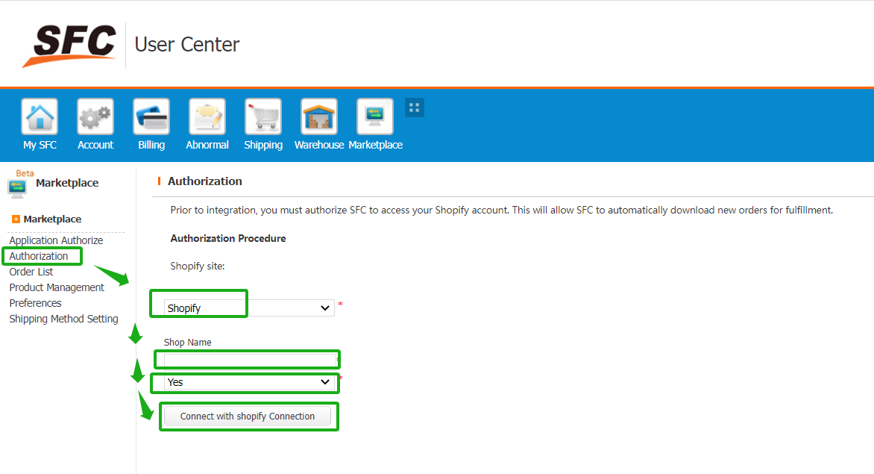Screen dimensions: 874x474
Task: Click Connect with shopify Connection button
Action: tap(248, 416)
